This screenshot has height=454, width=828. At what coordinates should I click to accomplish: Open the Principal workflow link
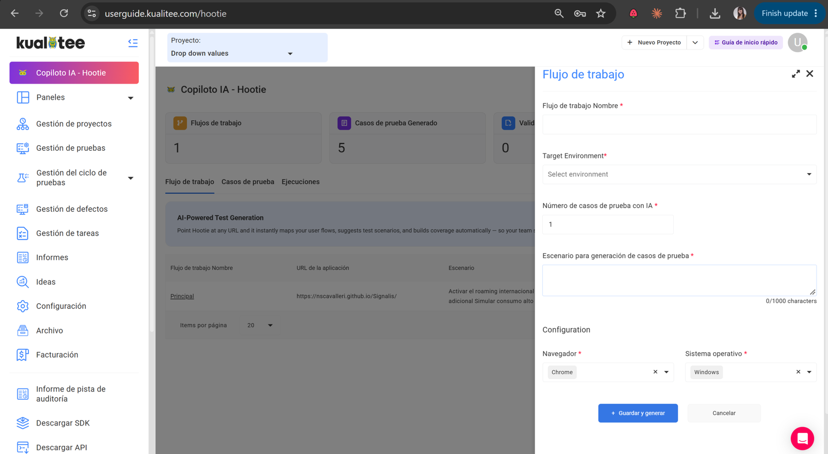pyautogui.click(x=182, y=296)
